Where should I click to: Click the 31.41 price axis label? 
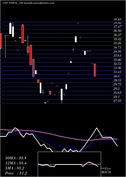point(117,72)
